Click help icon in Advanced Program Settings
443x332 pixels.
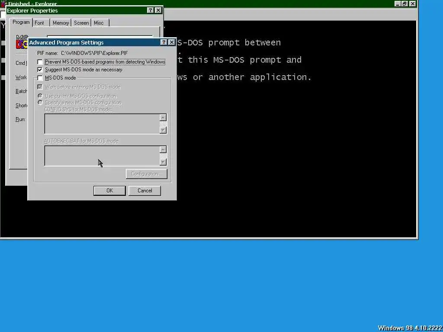pyautogui.click(x=164, y=42)
